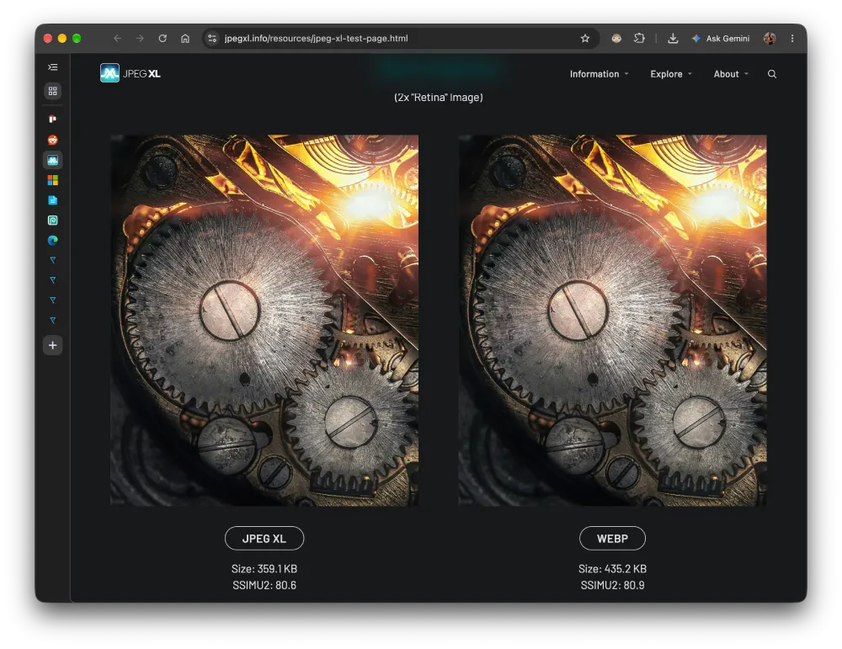The height and width of the screenshot is (649, 842).
Task: Search the JPEG XL website
Action: pyautogui.click(x=771, y=74)
